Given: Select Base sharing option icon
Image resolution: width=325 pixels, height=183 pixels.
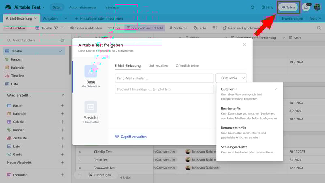Looking at the screenshot, I should (x=91, y=71).
